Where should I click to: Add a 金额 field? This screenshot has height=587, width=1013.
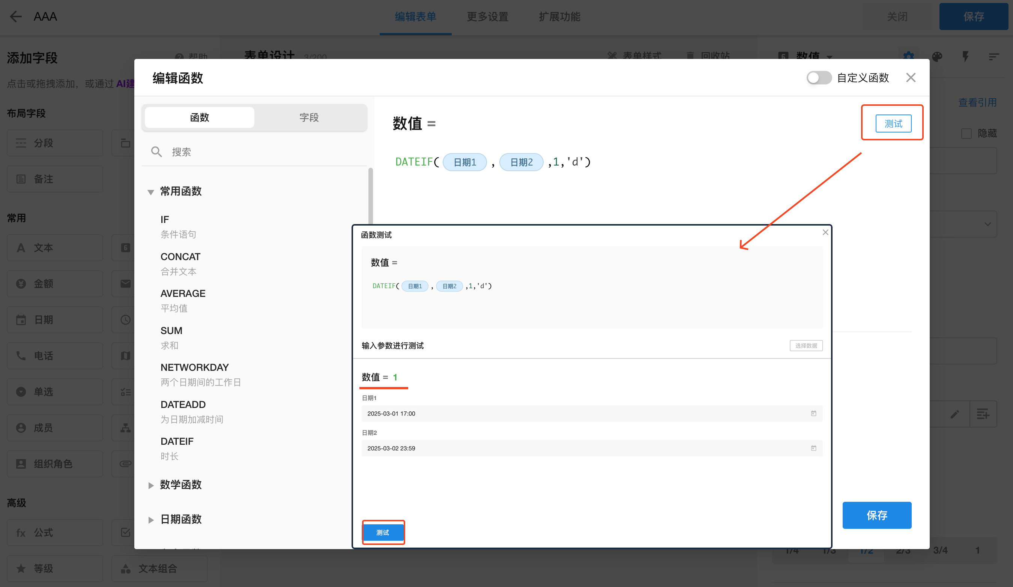coord(55,283)
